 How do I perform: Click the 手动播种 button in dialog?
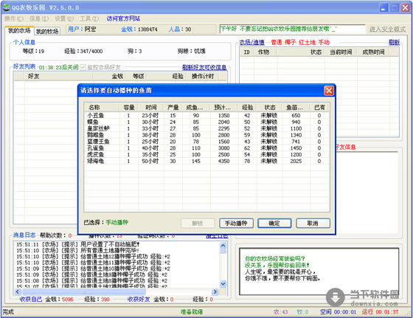point(236,224)
